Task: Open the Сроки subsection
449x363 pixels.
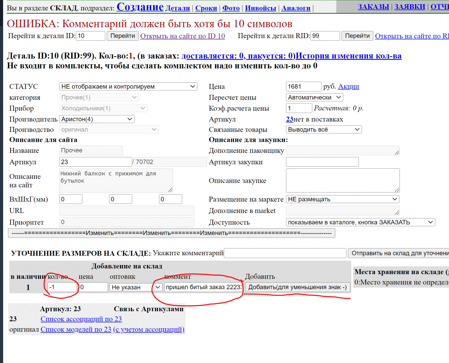Action: (x=206, y=8)
